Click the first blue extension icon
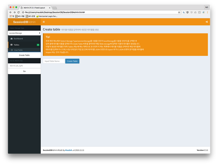This screenshot has width=218, height=165. (x=184, y=12)
